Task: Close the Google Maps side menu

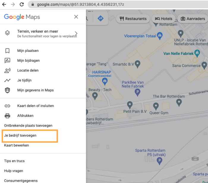Action: point(76,17)
